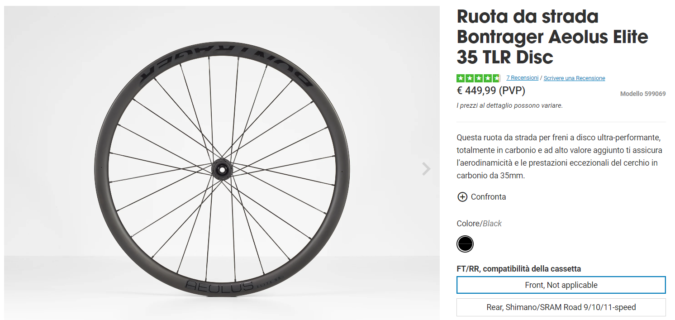Click the next image chevron arrow
675x320 pixels.
pos(426,169)
